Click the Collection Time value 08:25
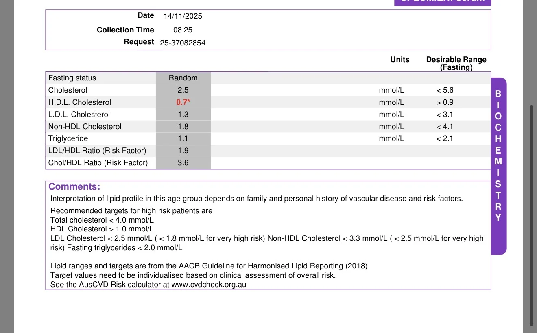Viewport: 537px width, 333px height. tap(183, 30)
